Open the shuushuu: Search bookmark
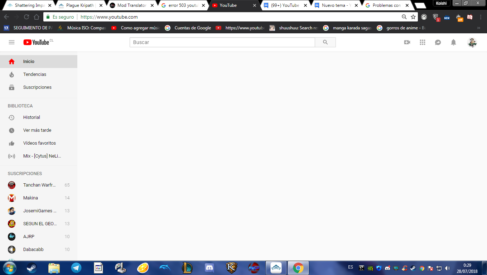The width and height of the screenshot is (487, 275). tap(294, 28)
